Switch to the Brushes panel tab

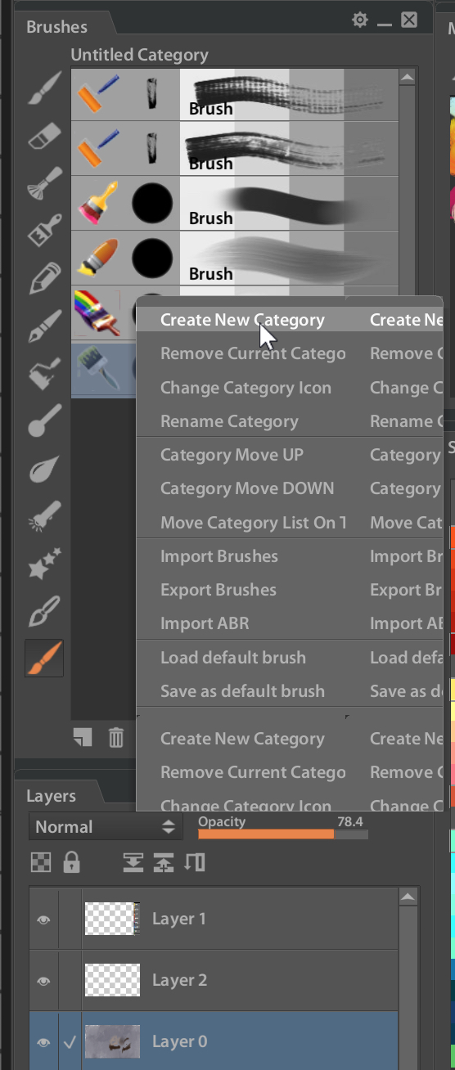[56, 27]
